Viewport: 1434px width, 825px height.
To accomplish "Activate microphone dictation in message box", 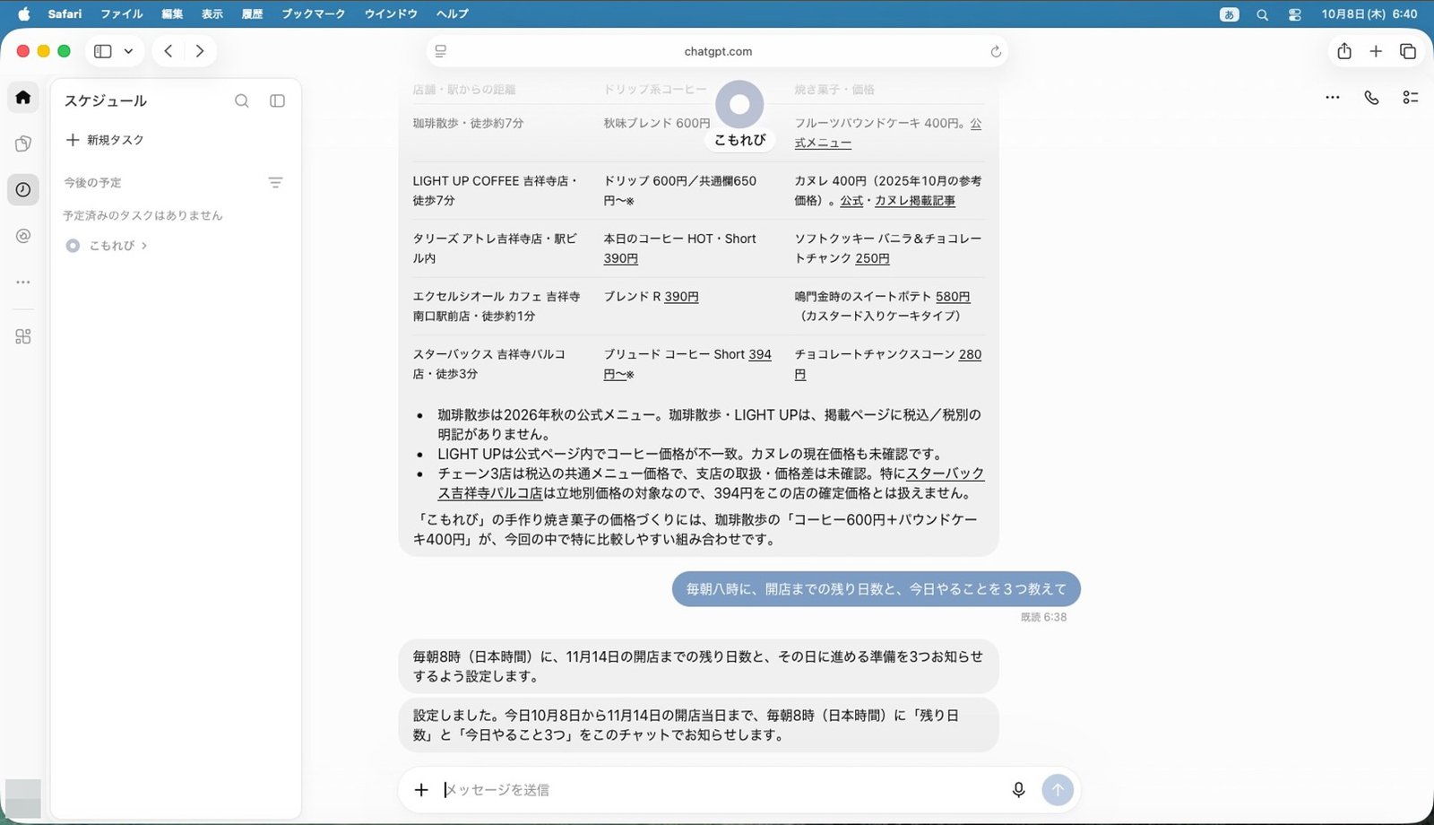I will (x=1018, y=789).
